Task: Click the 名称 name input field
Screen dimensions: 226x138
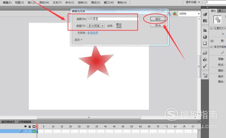Action: (113, 19)
